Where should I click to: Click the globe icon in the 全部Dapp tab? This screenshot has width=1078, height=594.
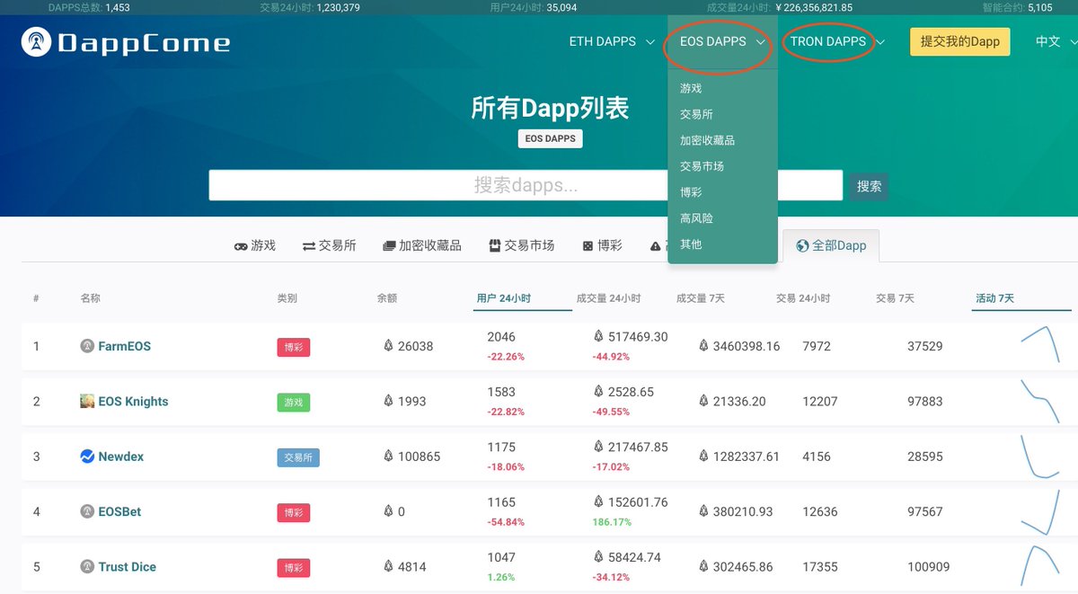(802, 245)
